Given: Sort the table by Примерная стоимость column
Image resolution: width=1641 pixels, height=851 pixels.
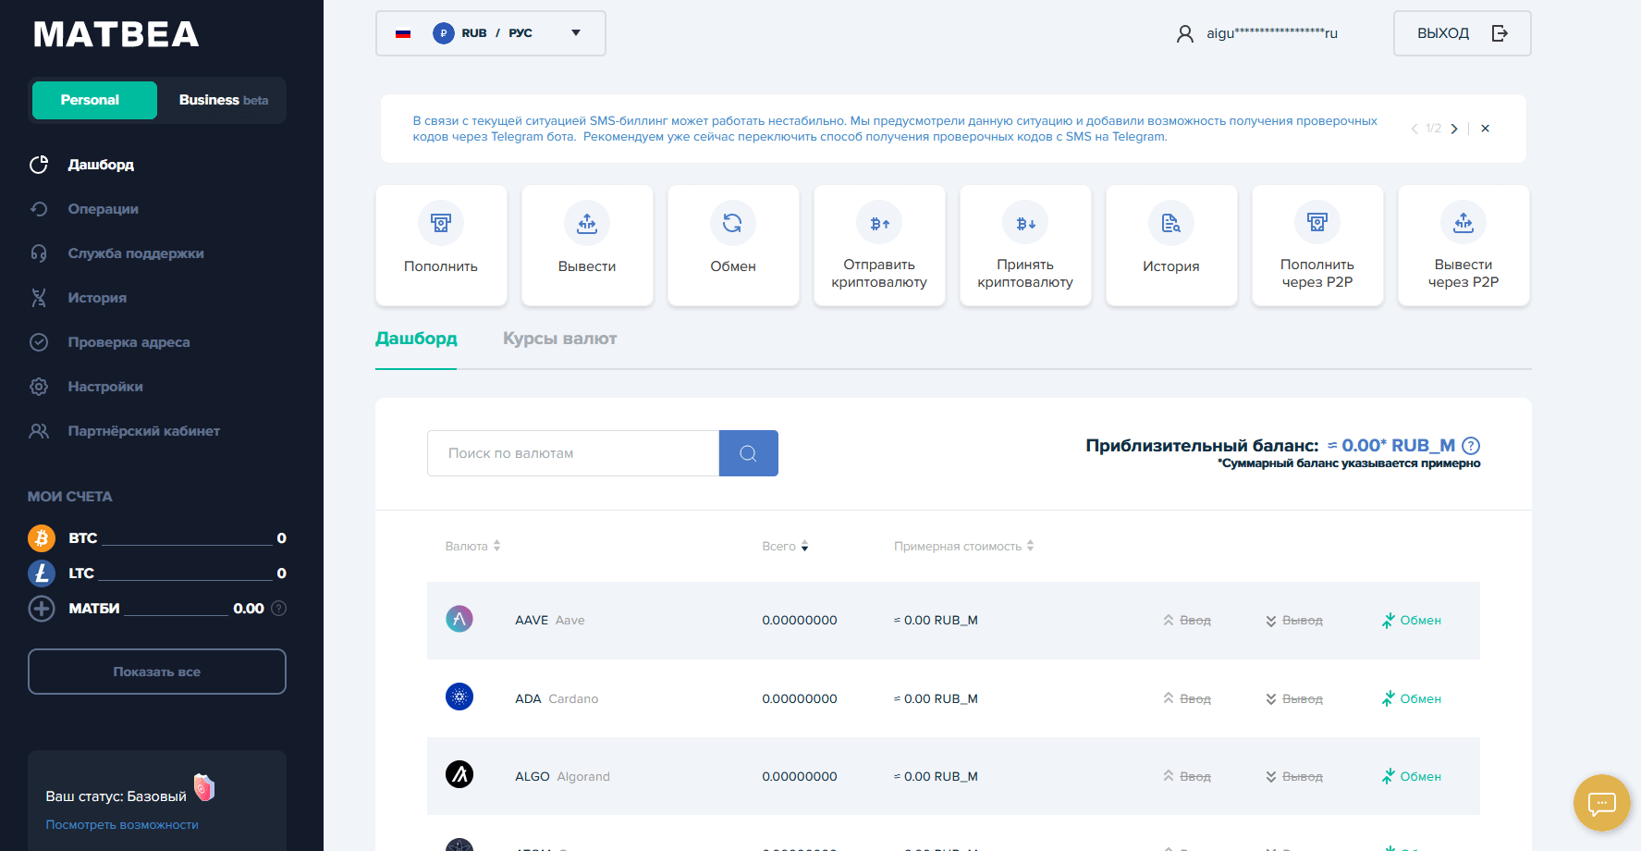Looking at the screenshot, I should point(963,546).
